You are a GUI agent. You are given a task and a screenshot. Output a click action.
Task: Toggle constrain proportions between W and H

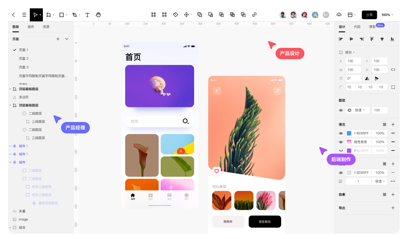[393, 70]
